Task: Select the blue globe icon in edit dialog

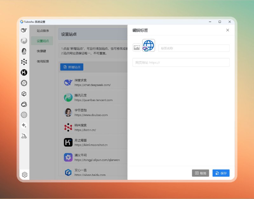Action: 148,46
